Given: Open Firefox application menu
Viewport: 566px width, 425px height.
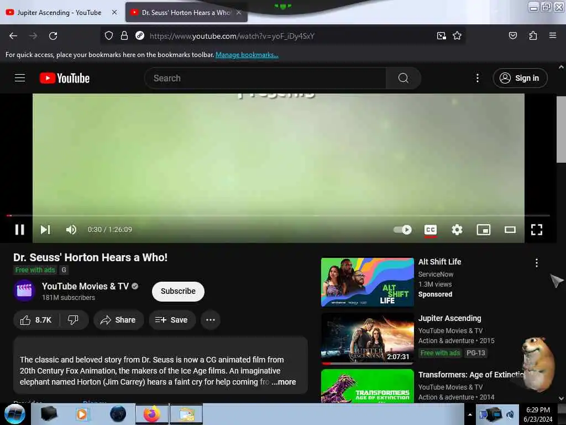Looking at the screenshot, I should pyautogui.click(x=552, y=35).
